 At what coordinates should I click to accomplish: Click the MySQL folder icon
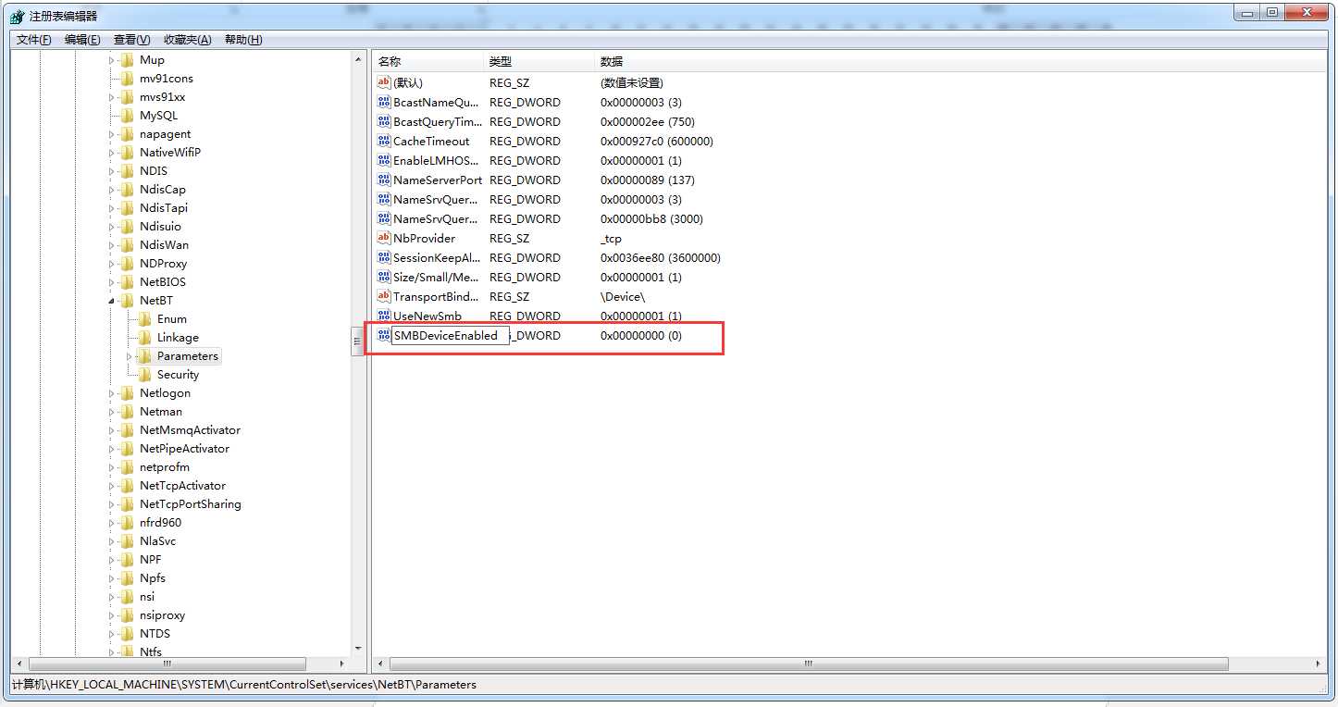pos(127,116)
